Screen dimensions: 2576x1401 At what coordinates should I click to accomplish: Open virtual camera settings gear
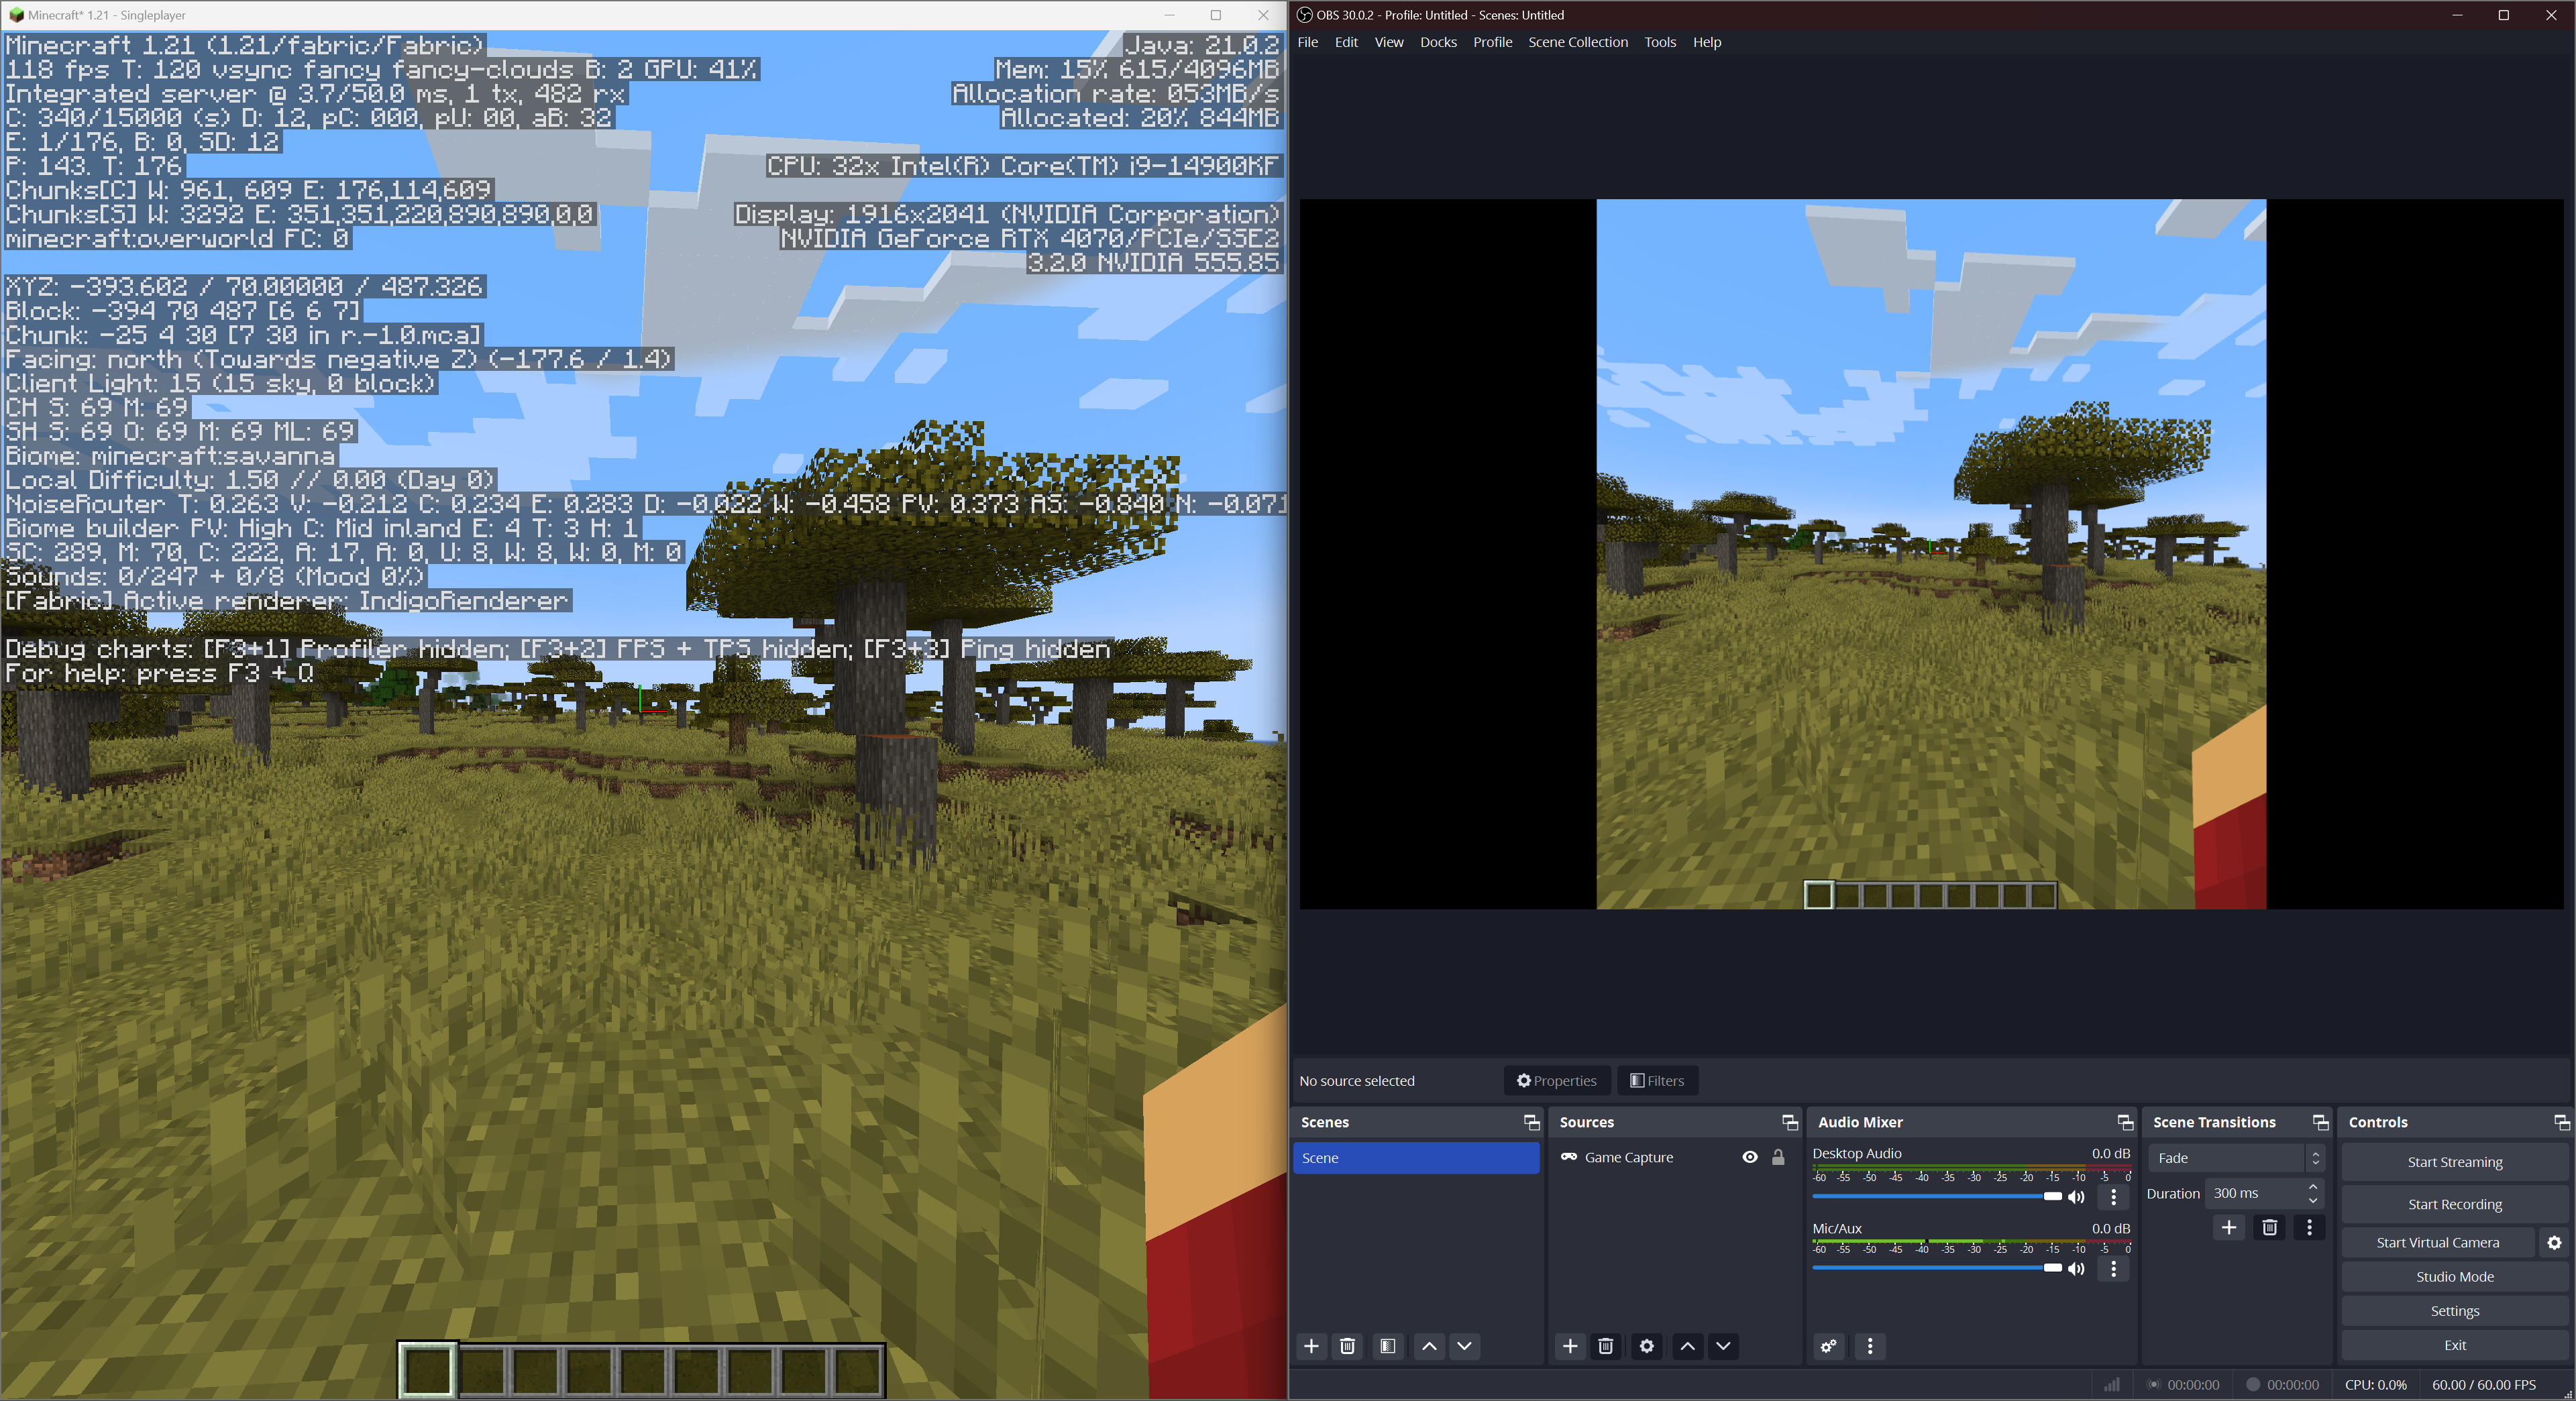(x=2554, y=1242)
